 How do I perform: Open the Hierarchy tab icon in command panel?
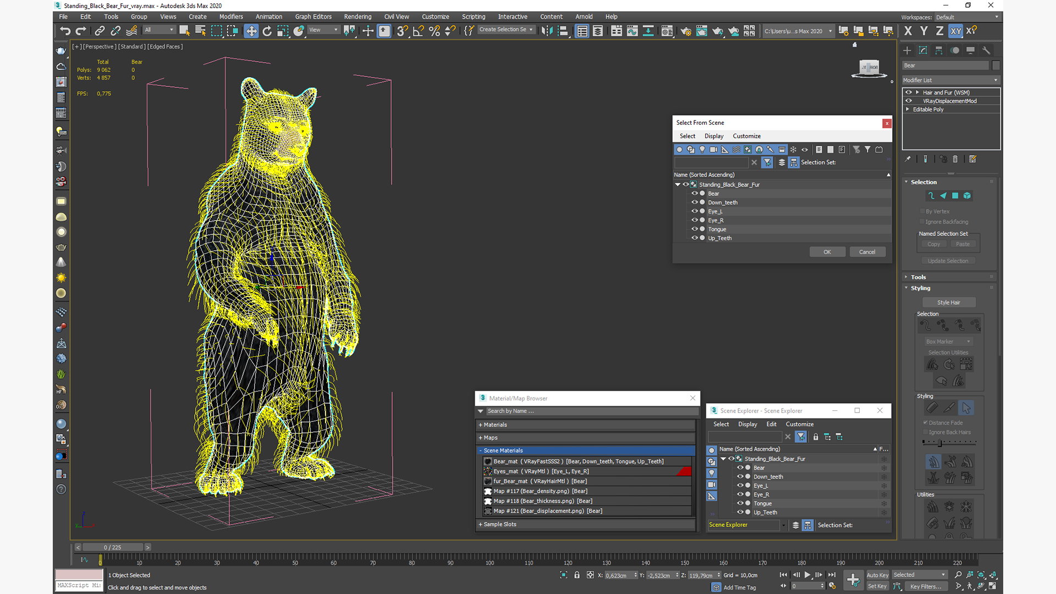pos(939,51)
